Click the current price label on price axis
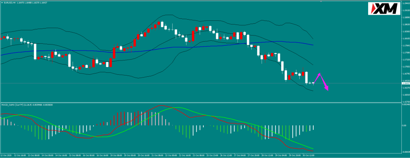 coord(405,83)
